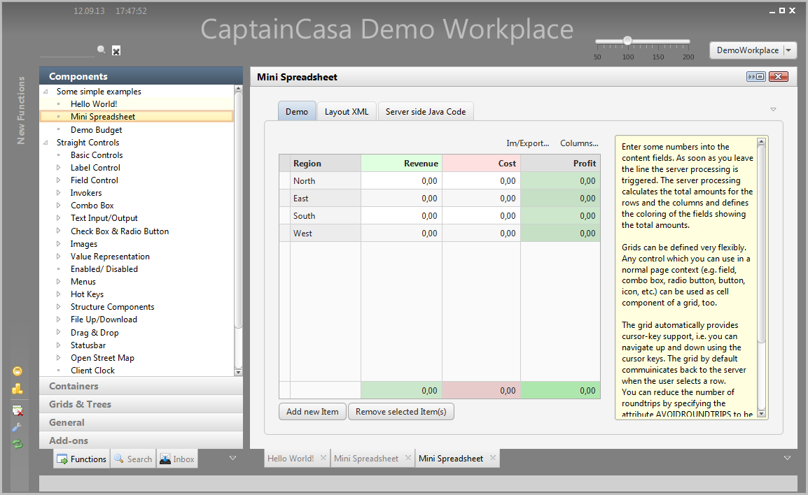Open the DemoWorkplace dropdown
Screen dimensions: 808x495
point(789,50)
